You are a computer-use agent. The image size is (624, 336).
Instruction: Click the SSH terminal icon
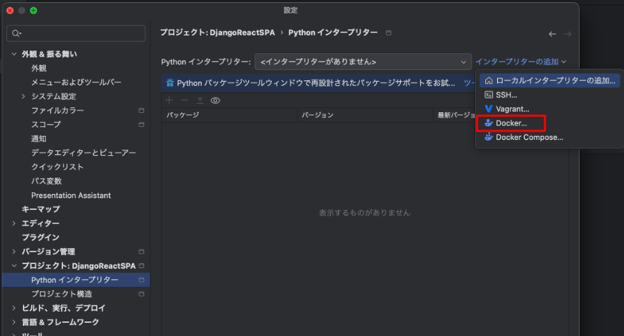(489, 95)
